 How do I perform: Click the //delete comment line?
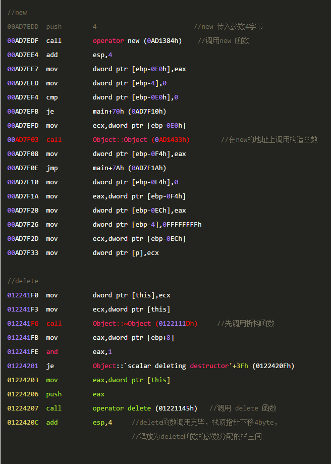tap(23, 281)
